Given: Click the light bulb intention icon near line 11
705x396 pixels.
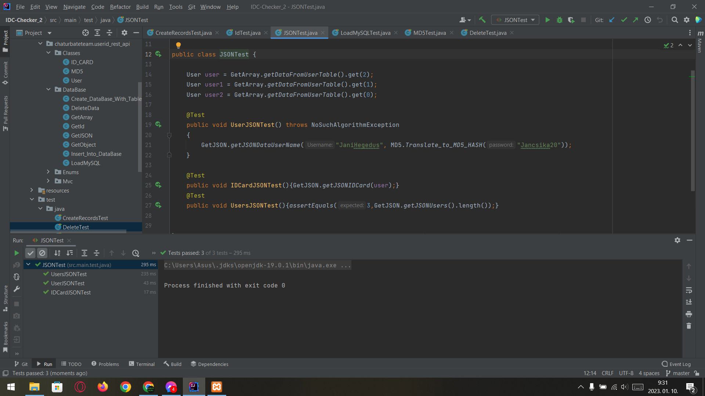Looking at the screenshot, I should (x=178, y=45).
